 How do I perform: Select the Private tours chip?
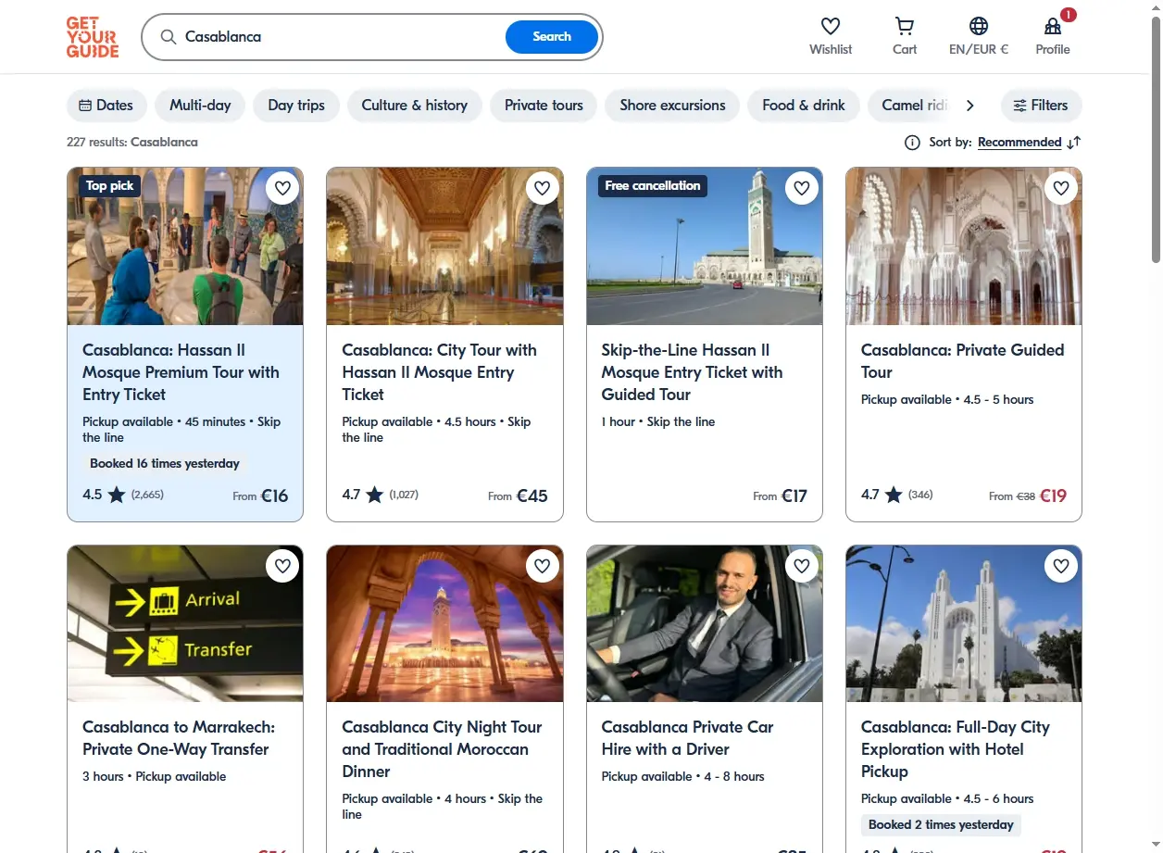tap(544, 105)
